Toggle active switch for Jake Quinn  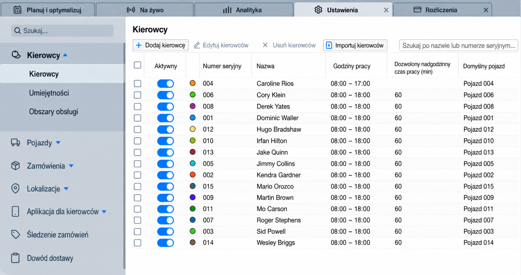[x=165, y=152]
